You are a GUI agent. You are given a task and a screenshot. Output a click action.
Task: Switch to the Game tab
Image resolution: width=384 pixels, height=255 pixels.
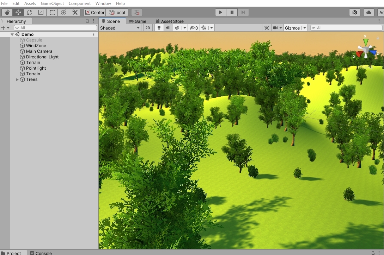click(138, 21)
